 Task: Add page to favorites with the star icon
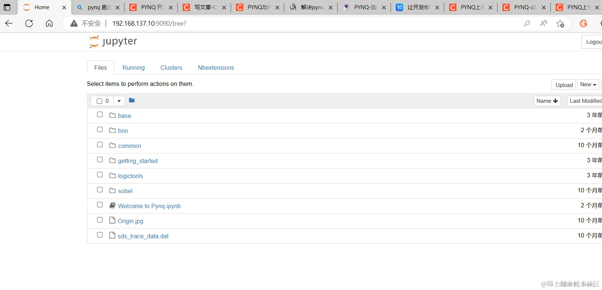click(x=560, y=23)
